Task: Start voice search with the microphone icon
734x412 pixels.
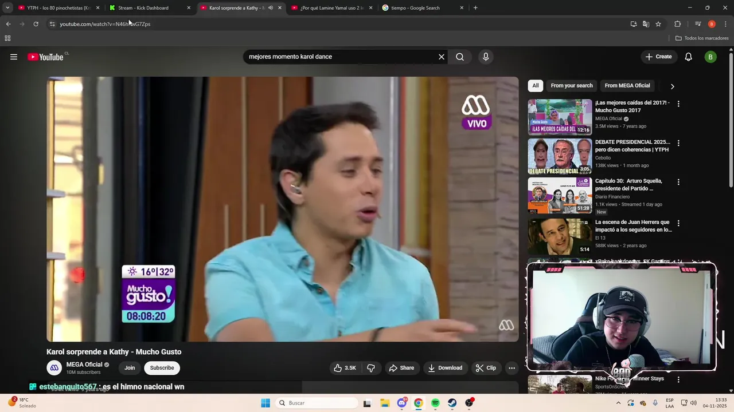Action: [x=486, y=57]
